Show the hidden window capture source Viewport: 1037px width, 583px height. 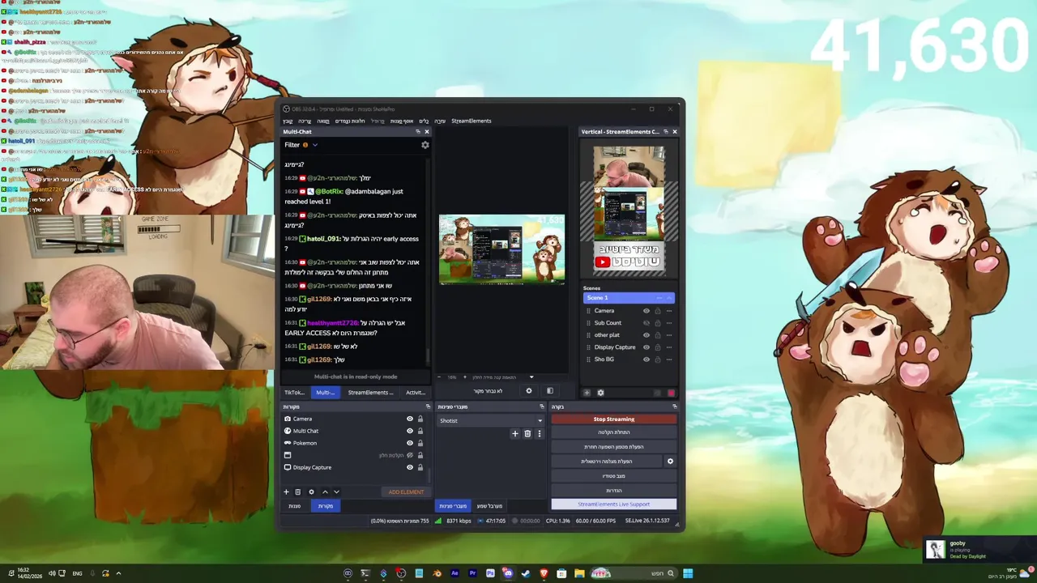(x=409, y=455)
